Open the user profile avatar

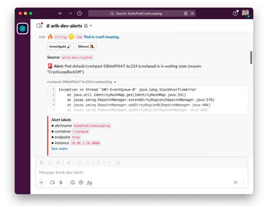click(x=245, y=13)
